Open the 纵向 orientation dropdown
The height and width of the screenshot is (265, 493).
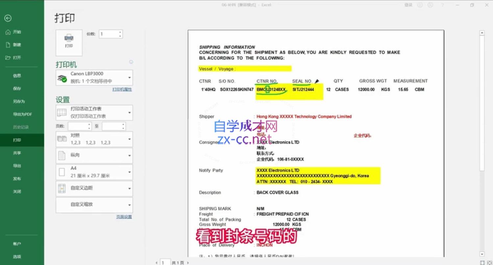(94, 156)
